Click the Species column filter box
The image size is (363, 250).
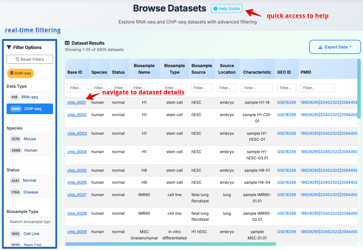[x=99, y=88]
